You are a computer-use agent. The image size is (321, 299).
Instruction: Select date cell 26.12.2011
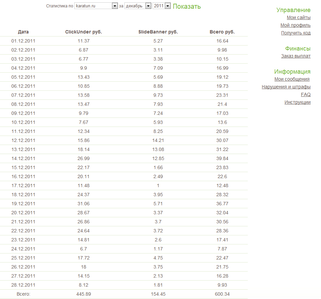(x=23, y=267)
